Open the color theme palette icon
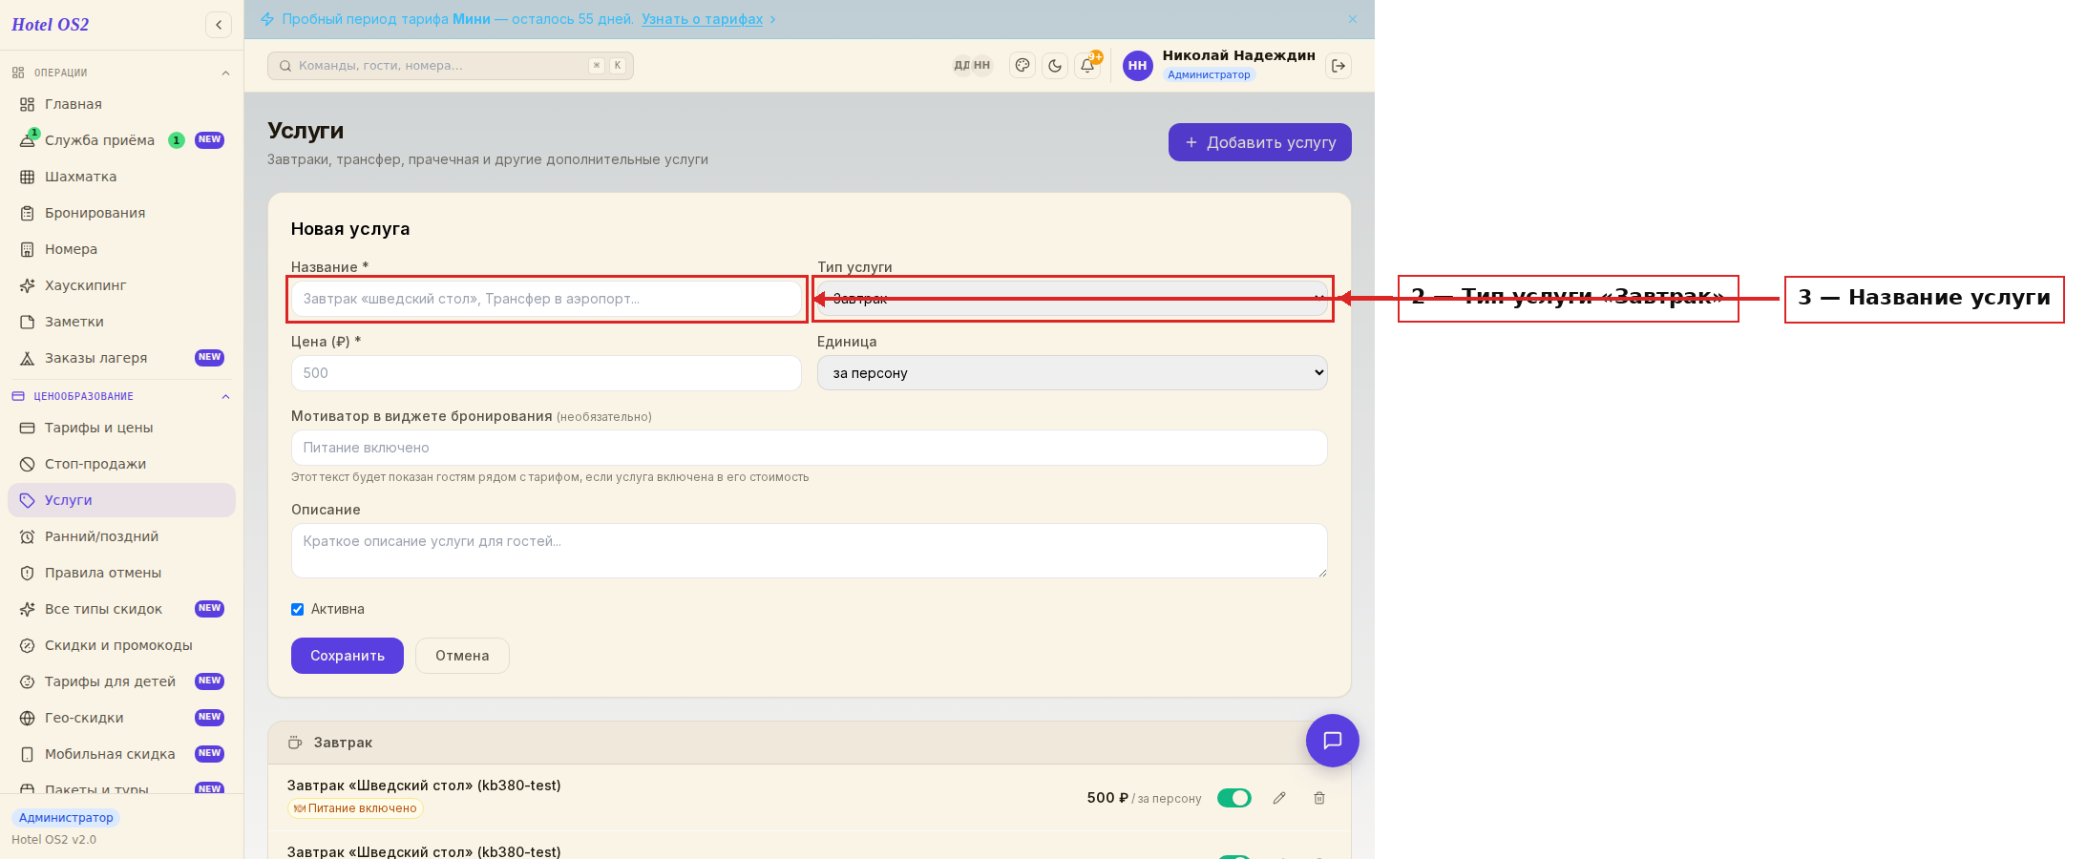2087x859 pixels. point(1022,66)
